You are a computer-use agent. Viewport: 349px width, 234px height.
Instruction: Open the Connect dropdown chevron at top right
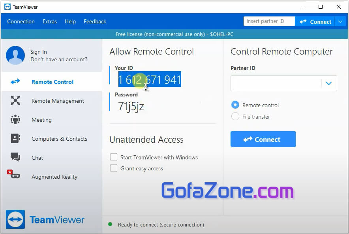[x=340, y=22]
